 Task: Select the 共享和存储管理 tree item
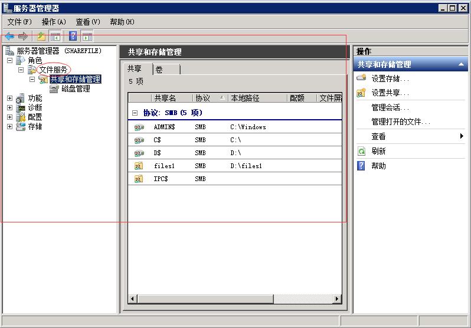click(76, 79)
